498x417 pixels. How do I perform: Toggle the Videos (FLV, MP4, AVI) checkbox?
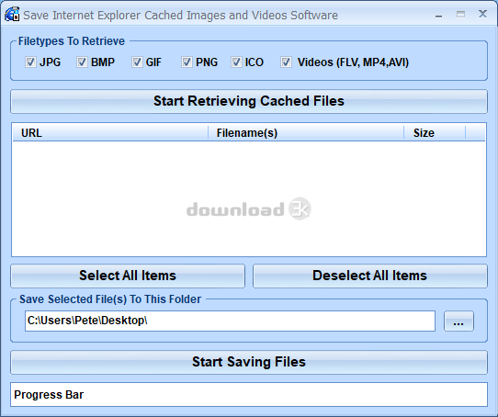point(286,62)
